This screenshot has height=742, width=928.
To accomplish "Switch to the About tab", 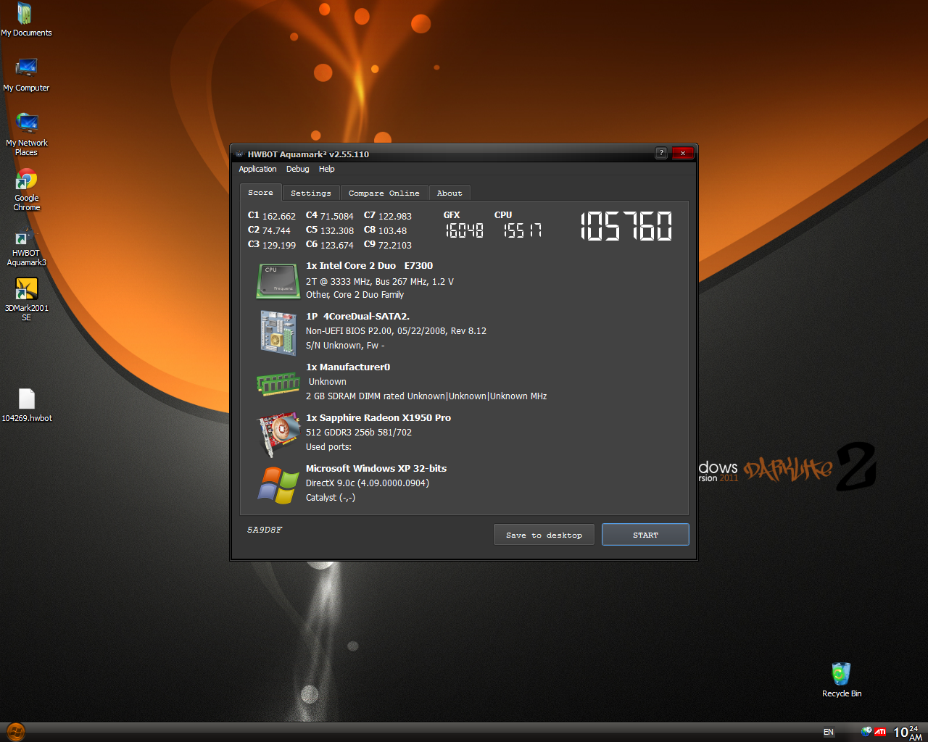I will (x=449, y=193).
